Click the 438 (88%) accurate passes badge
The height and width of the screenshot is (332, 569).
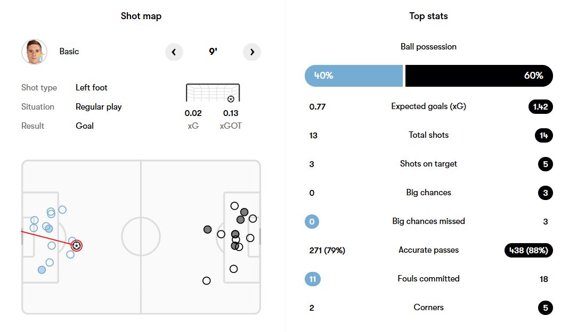(x=529, y=250)
